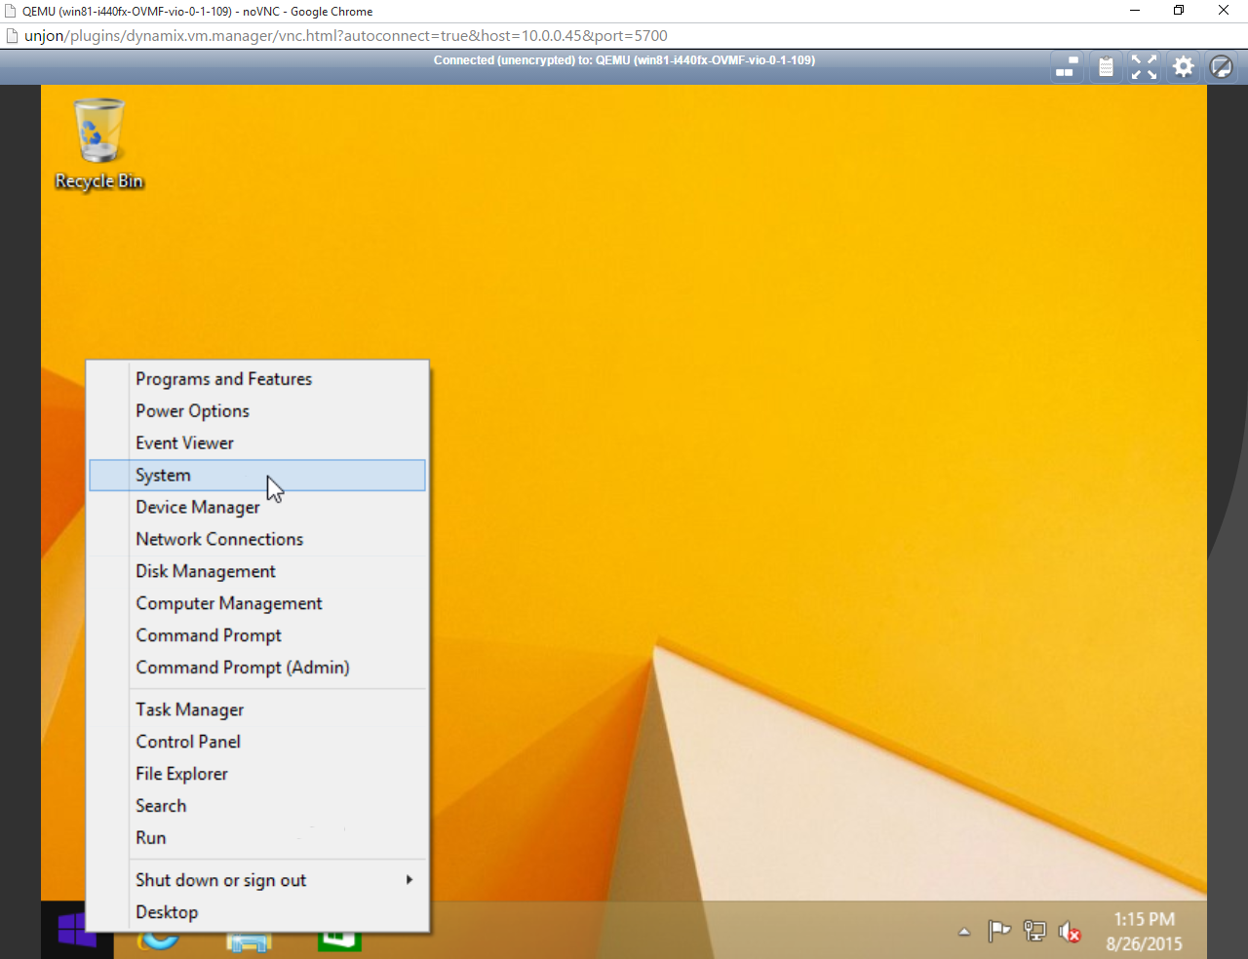This screenshot has width=1248, height=959.
Task: Click the Action Center flag icon
Action: 999,932
